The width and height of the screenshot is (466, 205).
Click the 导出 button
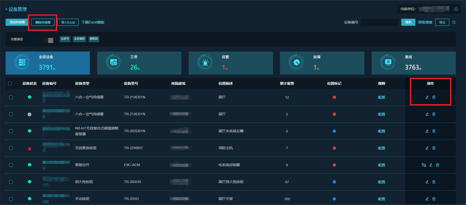click(x=442, y=22)
